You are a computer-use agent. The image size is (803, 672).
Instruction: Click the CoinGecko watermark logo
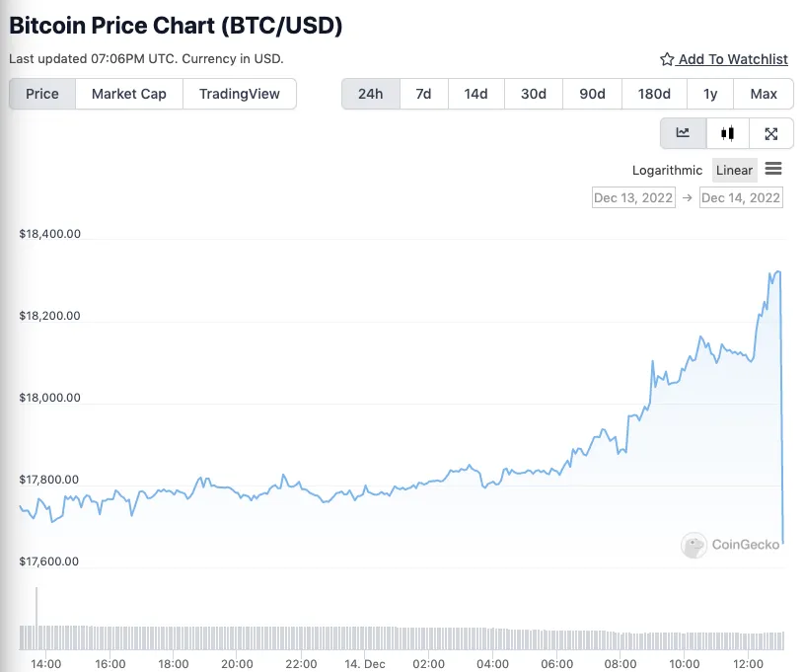pyautogui.click(x=693, y=546)
